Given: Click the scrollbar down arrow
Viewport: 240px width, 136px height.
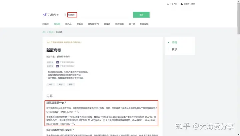Looking at the screenshot, I should tap(239, 135).
